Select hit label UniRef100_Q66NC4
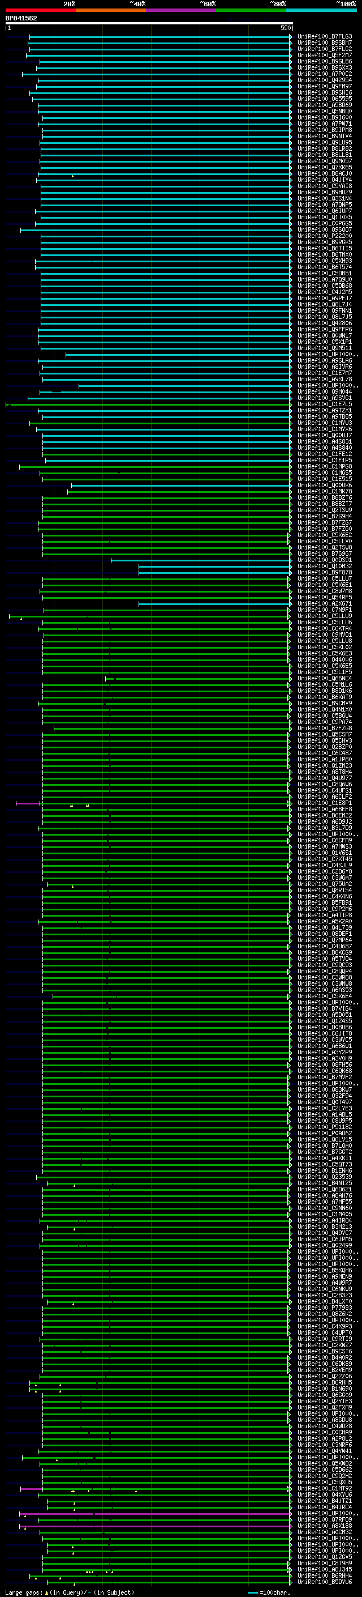The image size is (362, 1597). [x=324, y=679]
